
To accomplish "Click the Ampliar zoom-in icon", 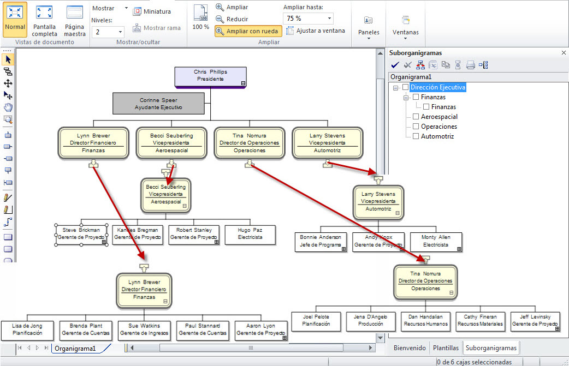I will (220, 7).
